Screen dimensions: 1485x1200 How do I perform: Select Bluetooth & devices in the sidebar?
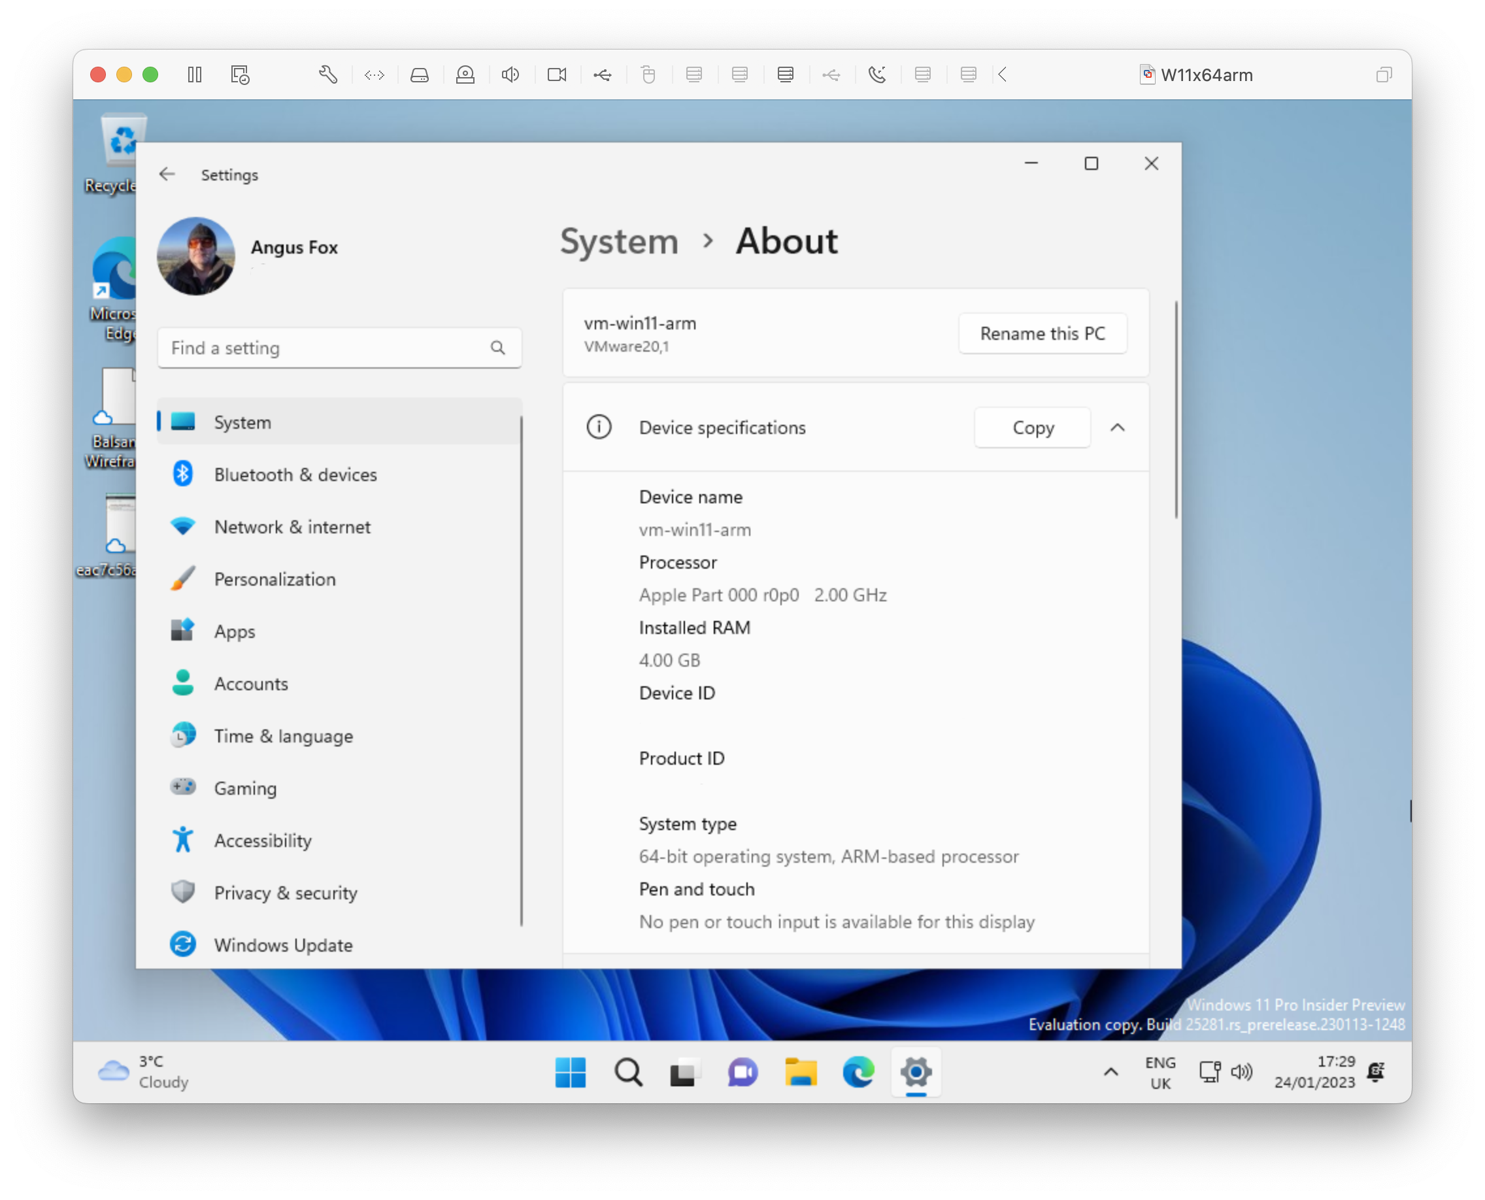(295, 475)
